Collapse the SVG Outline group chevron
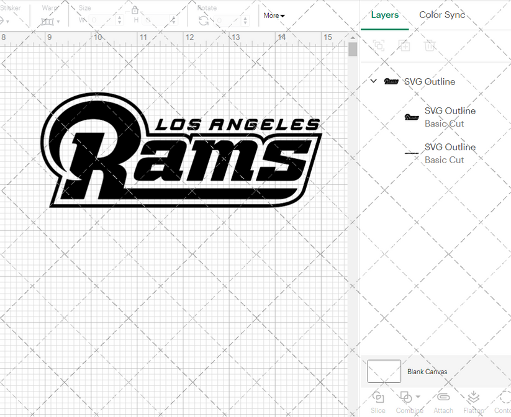This screenshot has width=511, height=417. (x=373, y=81)
